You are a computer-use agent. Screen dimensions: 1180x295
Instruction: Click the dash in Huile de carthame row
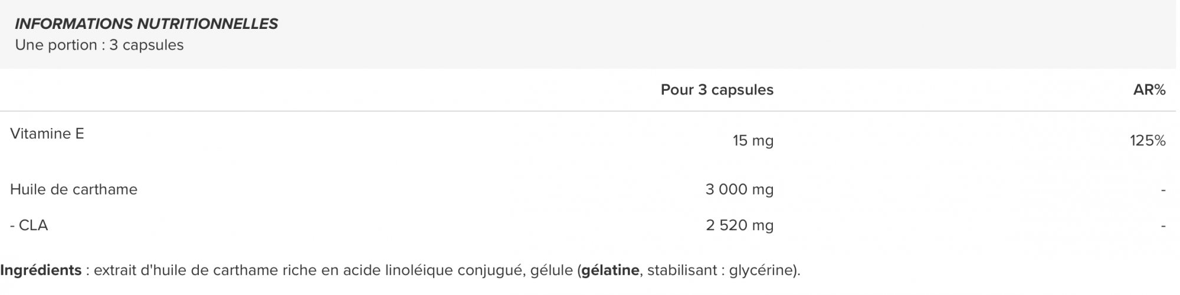[1163, 190]
